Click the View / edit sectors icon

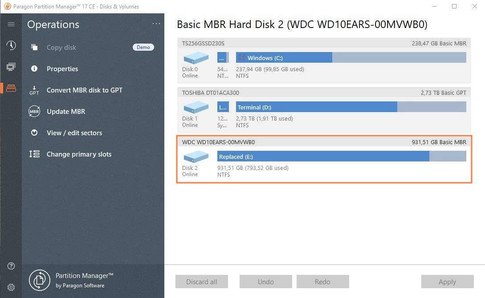(34, 133)
